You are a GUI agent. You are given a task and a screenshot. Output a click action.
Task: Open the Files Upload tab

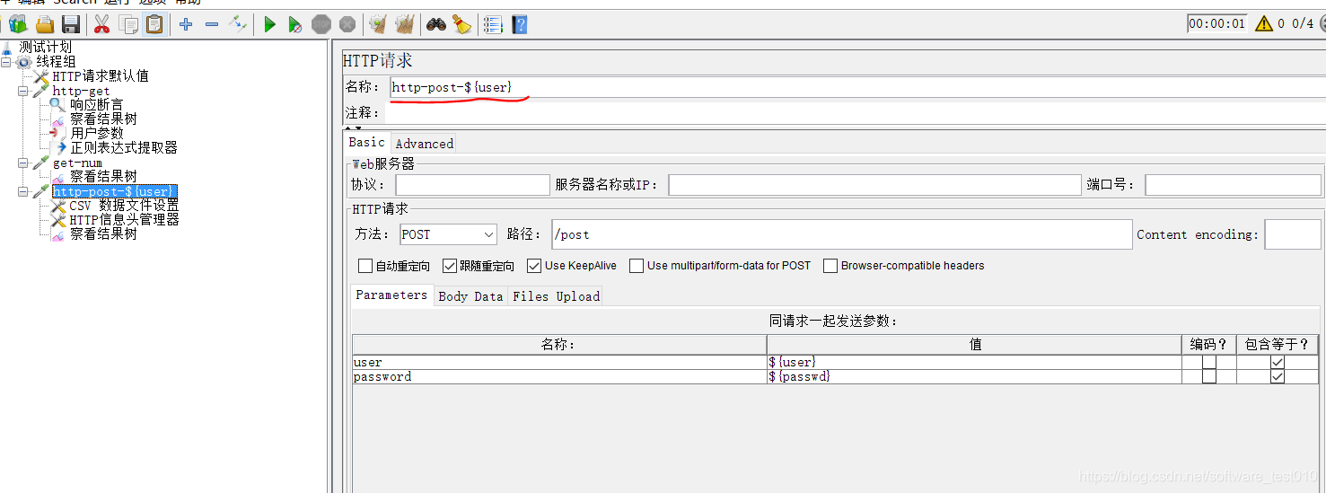pyautogui.click(x=556, y=296)
